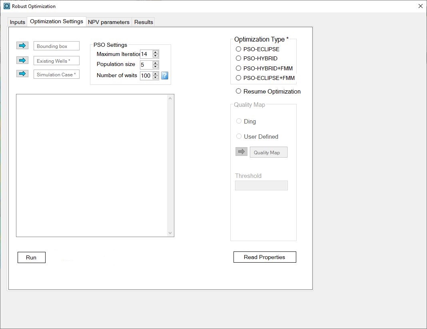Click the arrow icon next to Quality Map
427x329 pixels.
pos(241,152)
